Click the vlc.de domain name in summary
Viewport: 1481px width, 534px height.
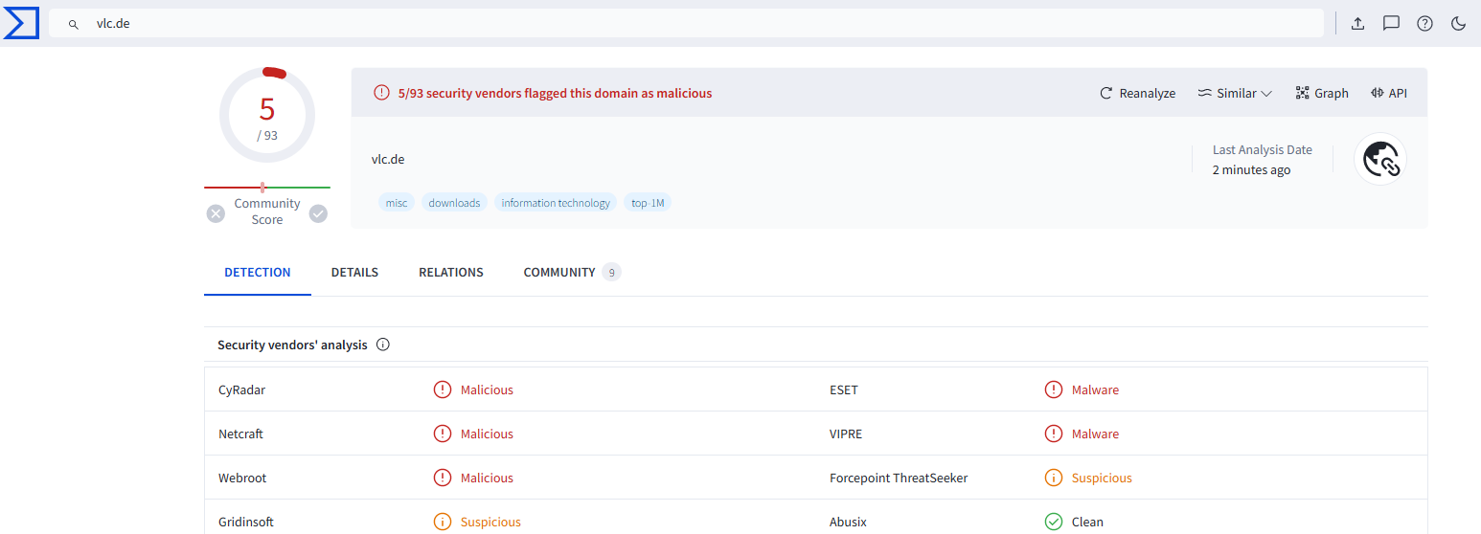click(388, 159)
